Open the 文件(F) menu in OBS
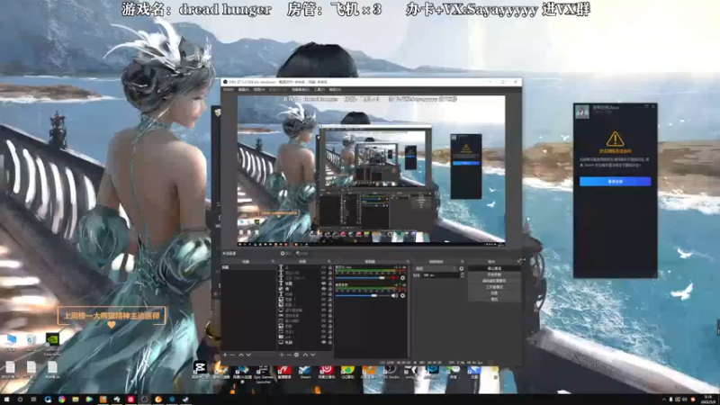The width and height of the screenshot is (720, 405). [x=229, y=90]
